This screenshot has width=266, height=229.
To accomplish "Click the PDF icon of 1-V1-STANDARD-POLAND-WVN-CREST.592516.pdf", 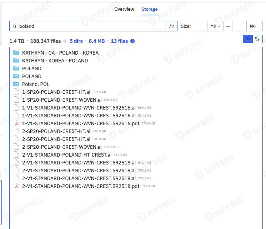I will [16, 123].
